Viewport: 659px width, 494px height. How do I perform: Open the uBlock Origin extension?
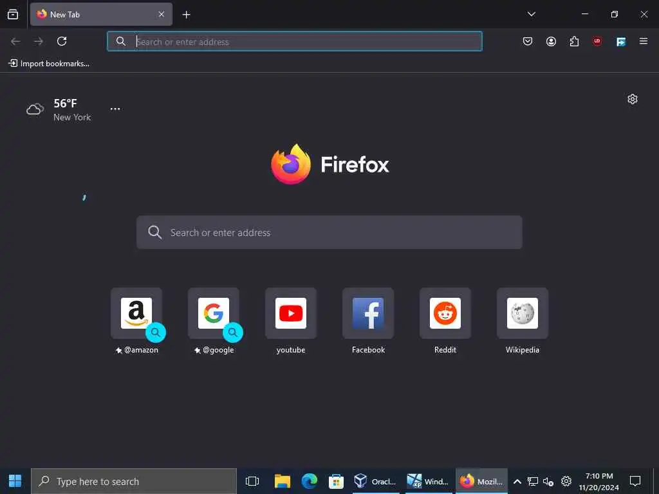[x=597, y=41]
